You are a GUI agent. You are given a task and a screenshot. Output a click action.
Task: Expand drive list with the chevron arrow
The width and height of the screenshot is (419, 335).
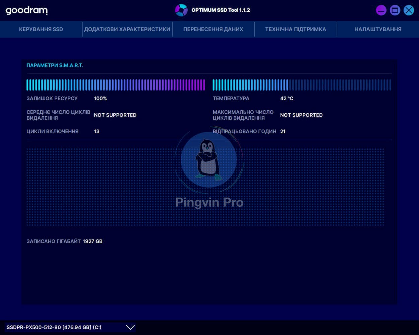point(130,327)
